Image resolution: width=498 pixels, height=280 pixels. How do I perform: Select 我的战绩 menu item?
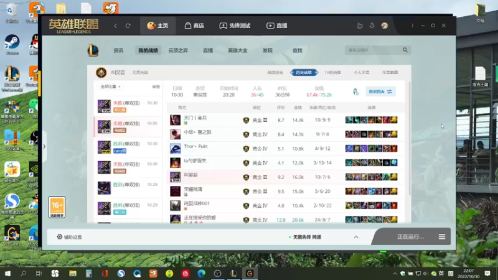click(x=148, y=50)
